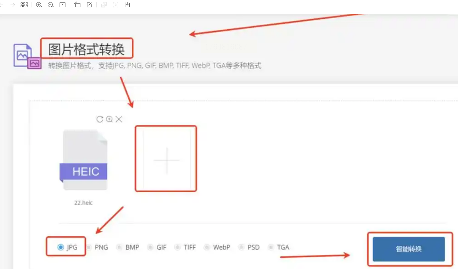Zoom out using the magnifier minus icon
The height and width of the screenshot is (269, 458).
(x=51, y=5)
